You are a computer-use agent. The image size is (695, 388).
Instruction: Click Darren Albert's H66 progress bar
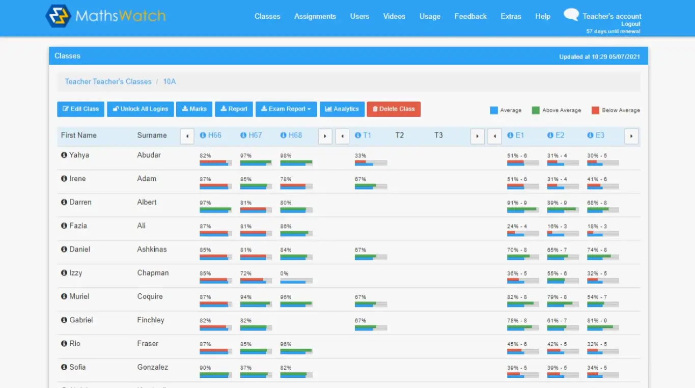(215, 210)
